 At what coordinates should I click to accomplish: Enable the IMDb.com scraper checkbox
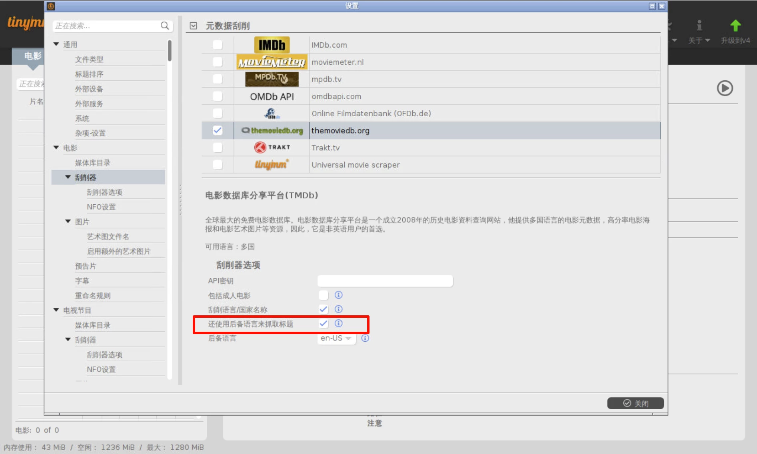pyautogui.click(x=218, y=45)
